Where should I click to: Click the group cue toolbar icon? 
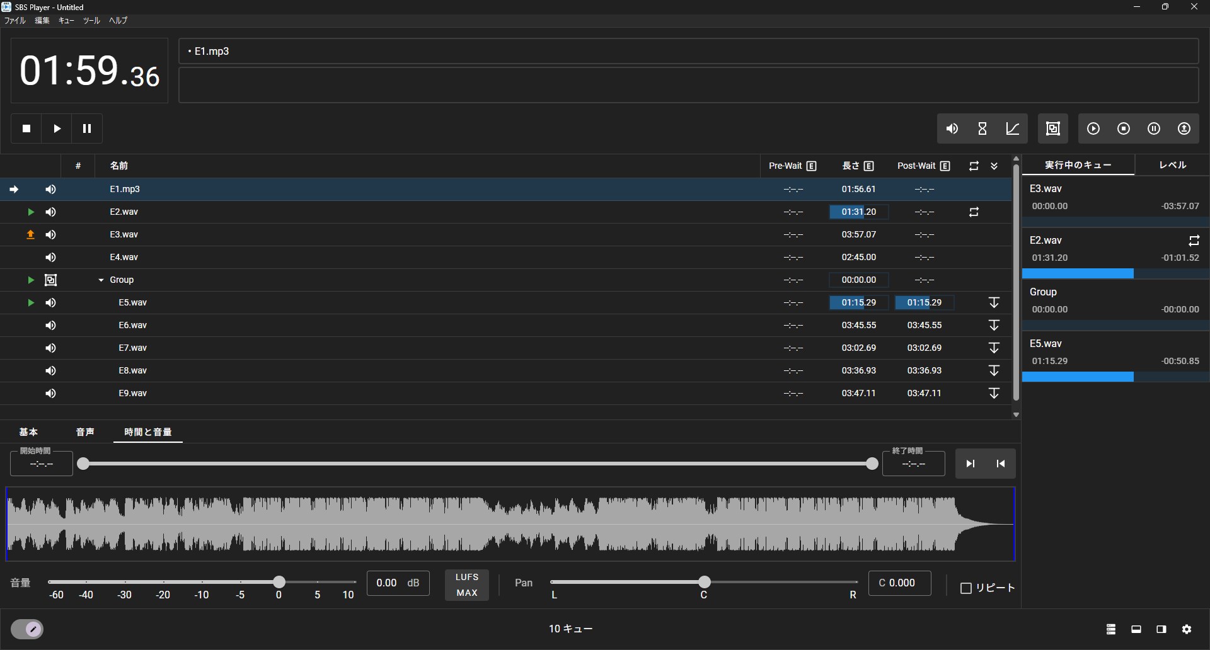[1053, 128]
